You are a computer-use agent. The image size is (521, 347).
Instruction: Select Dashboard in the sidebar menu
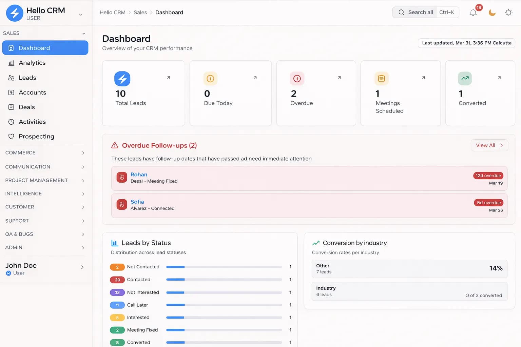tap(34, 48)
